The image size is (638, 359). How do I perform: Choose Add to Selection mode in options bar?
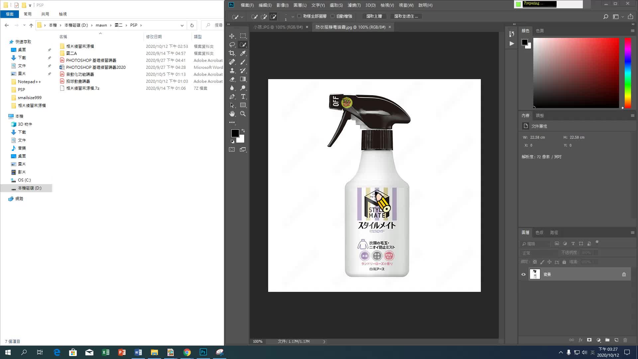(264, 16)
